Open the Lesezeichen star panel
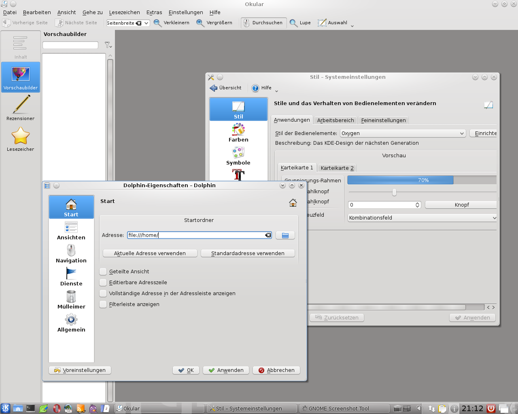This screenshot has height=414, width=518. (x=20, y=139)
